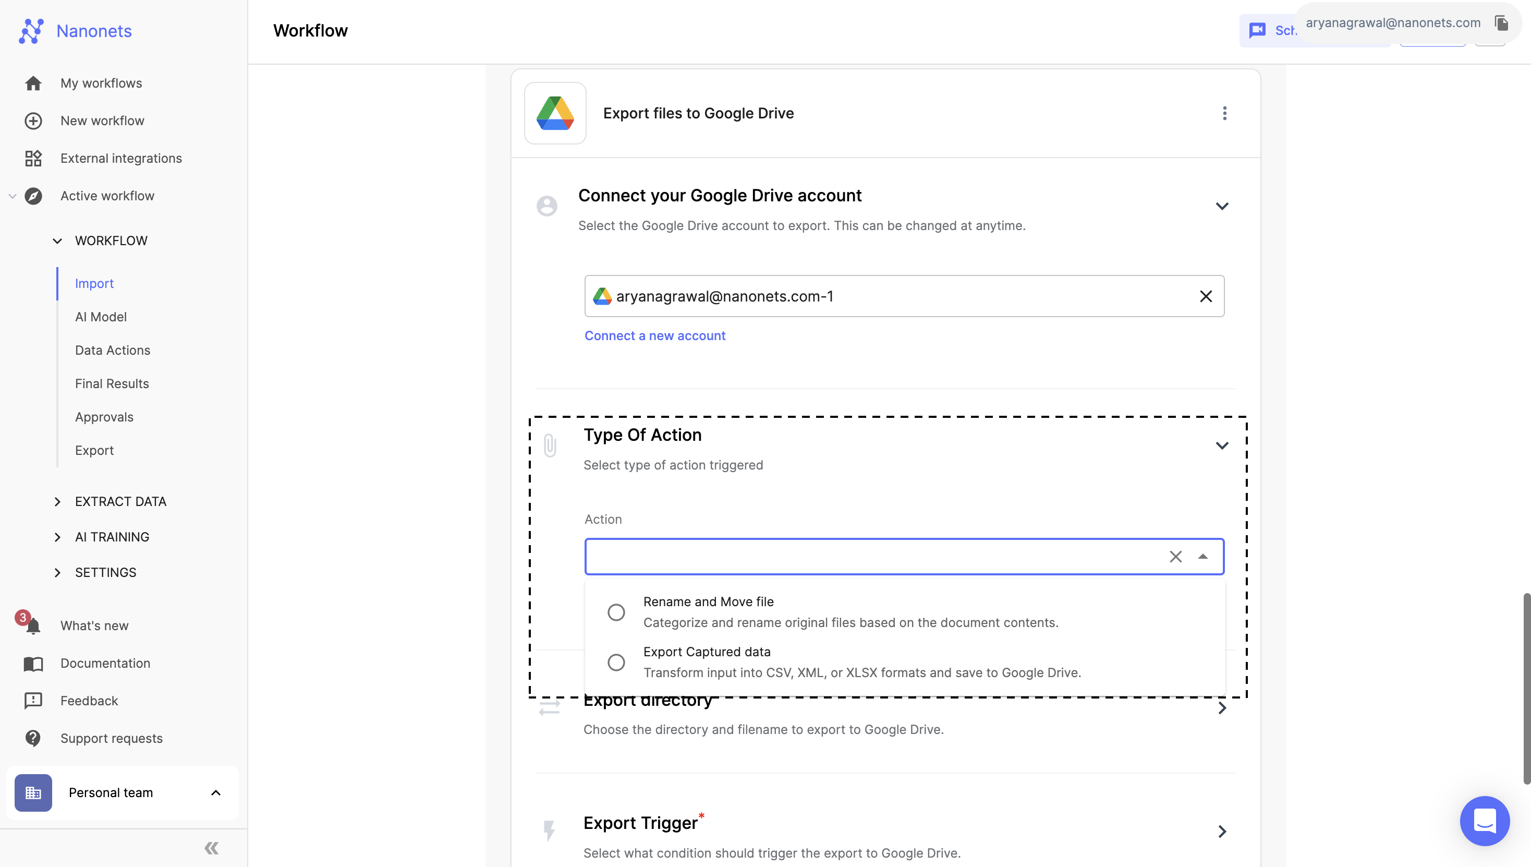Image resolution: width=1531 pixels, height=867 pixels.
Task: Expand the AI TRAINING section
Action: tap(57, 537)
